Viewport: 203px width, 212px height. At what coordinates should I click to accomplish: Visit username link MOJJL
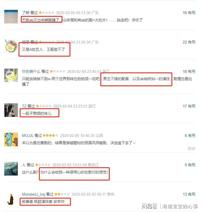(28, 135)
